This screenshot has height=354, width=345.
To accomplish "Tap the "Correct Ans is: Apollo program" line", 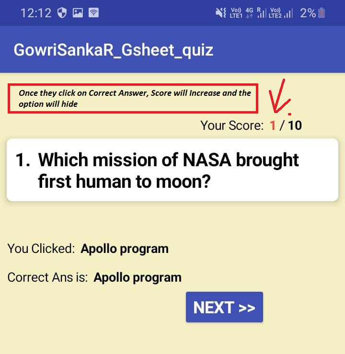I will coord(94,277).
